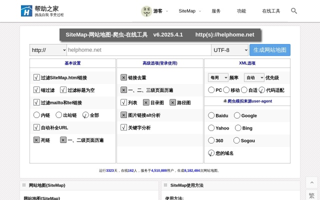
Task: Toggle the 过滤SiteMap.html链接 checkbox
Action: 36,77
